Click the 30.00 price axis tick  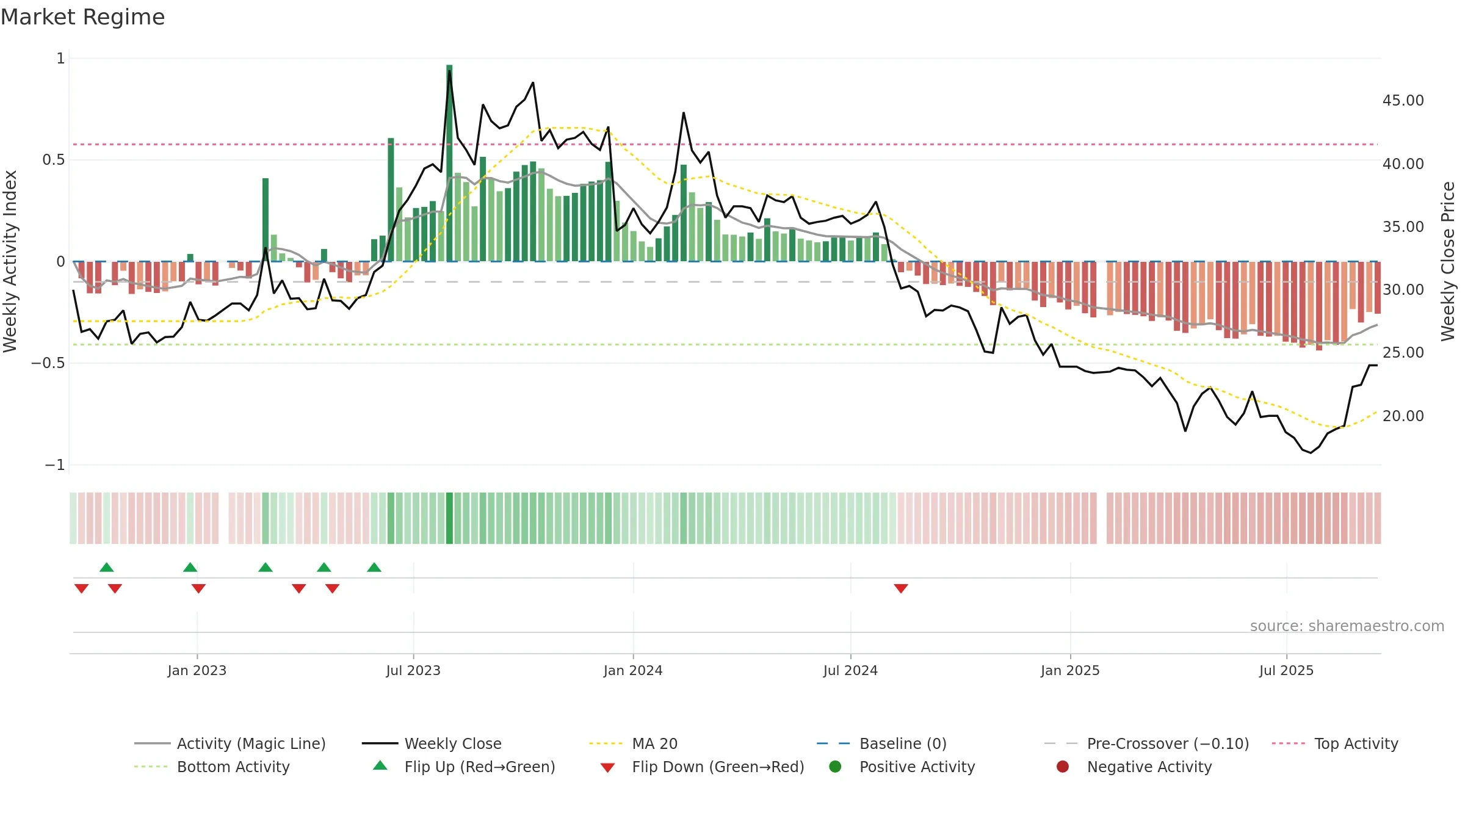click(x=1403, y=289)
